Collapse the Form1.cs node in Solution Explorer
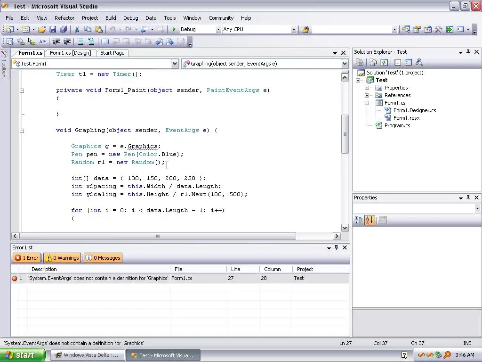482x362 pixels. coord(367,103)
